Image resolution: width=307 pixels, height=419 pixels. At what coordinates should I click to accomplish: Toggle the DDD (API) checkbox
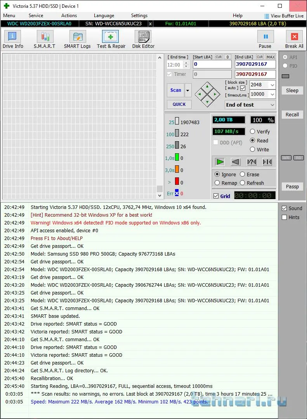(x=215, y=142)
